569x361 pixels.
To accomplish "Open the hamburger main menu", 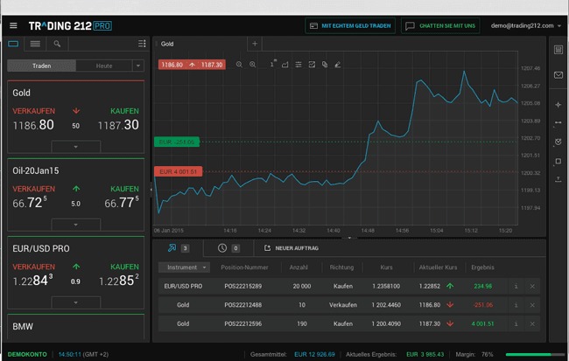I will 13,25.
